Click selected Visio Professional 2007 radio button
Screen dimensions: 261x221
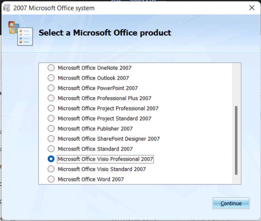[x=51, y=159]
